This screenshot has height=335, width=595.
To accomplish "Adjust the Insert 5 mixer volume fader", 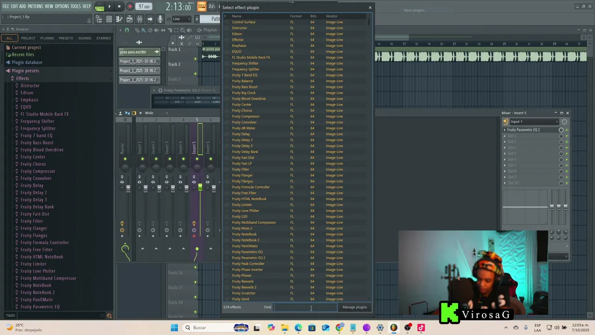I will [200, 187].
